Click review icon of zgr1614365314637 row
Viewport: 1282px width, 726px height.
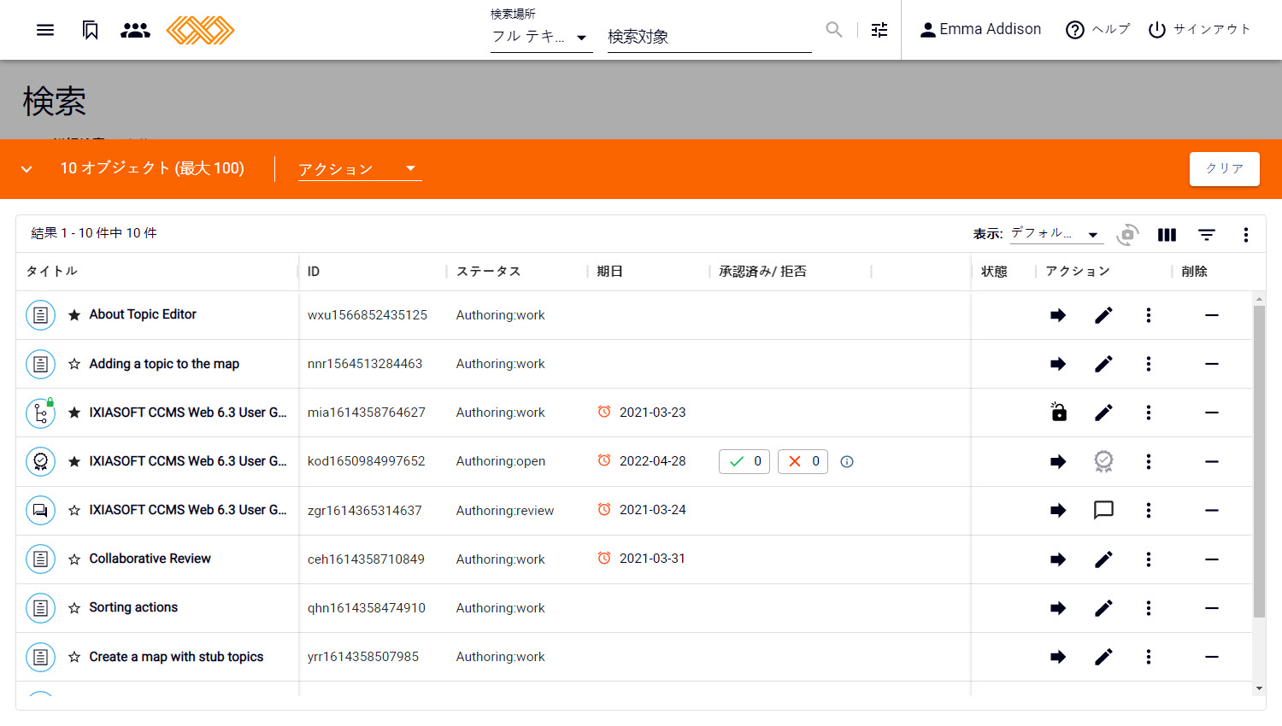pos(40,510)
